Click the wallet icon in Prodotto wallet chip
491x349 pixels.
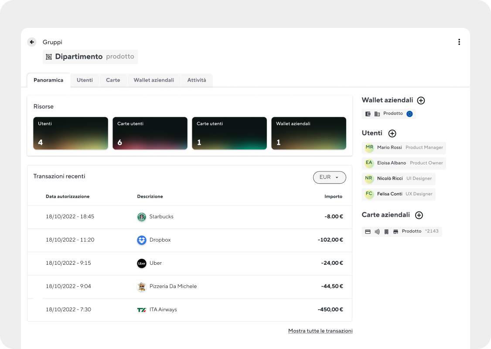tap(368, 114)
